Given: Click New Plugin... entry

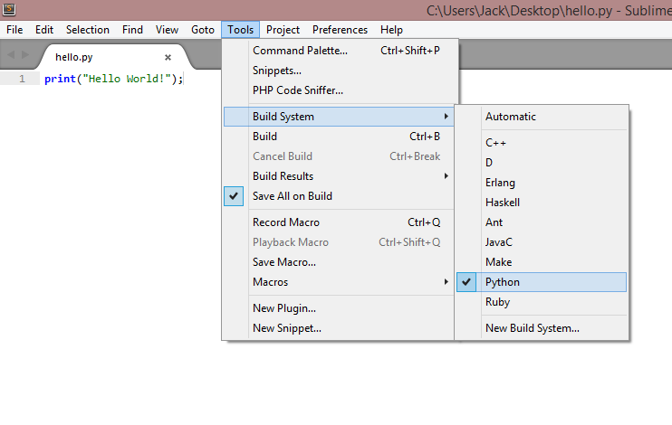Looking at the screenshot, I should coord(339,308).
